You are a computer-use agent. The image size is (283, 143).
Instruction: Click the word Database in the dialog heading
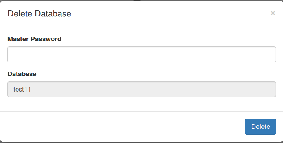point(53,13)
